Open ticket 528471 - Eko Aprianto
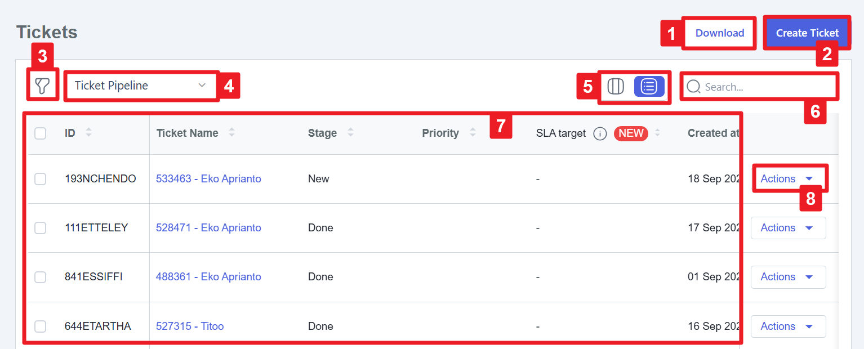The height and width of the screenshot is (349, 864). tap(208, 228)
